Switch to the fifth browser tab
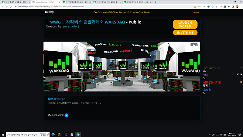Viewport: 243px width, 137px height. (x=138, y=2)
